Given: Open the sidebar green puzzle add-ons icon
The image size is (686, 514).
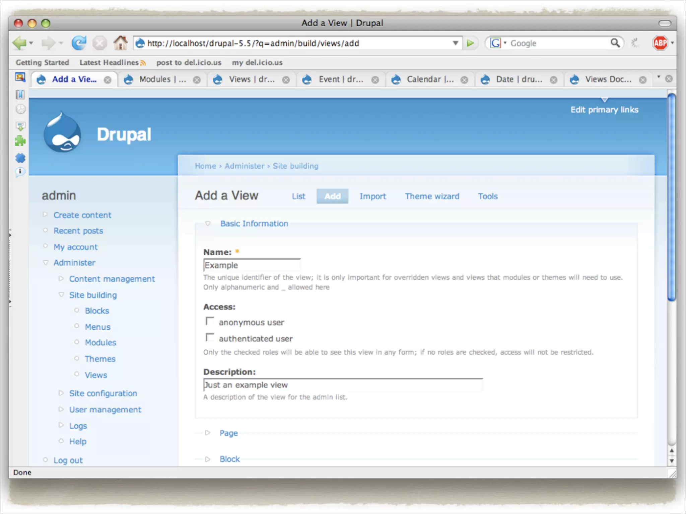Looking at the screenshot, I should click(20, 141).
